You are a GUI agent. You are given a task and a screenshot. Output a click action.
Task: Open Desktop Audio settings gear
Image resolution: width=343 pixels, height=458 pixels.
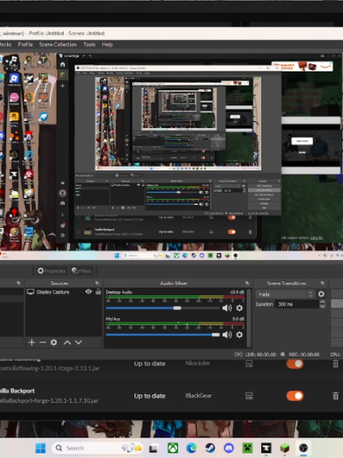pyautogui.click(x=239, y=308)
